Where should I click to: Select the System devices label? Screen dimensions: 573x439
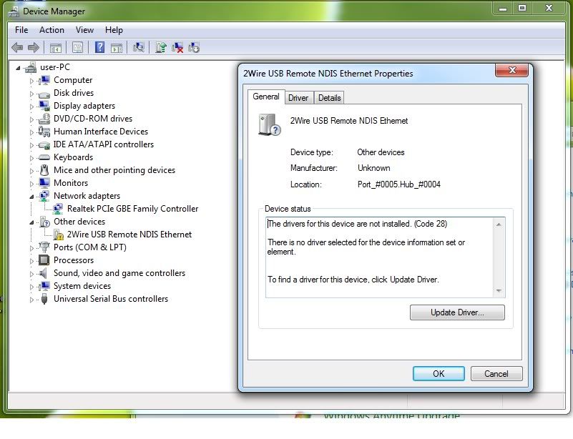82,286
